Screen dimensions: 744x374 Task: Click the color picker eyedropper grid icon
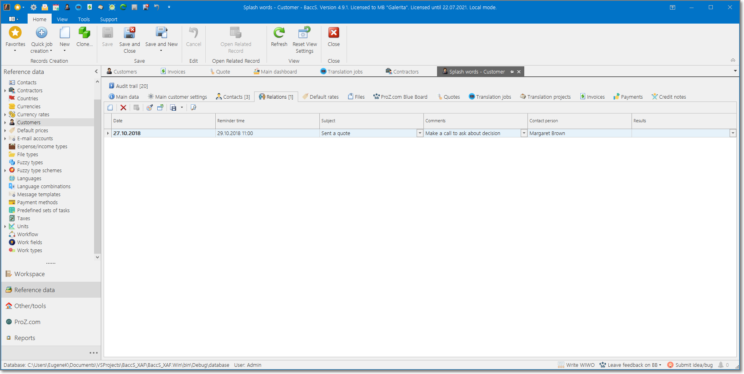(149, 107)
